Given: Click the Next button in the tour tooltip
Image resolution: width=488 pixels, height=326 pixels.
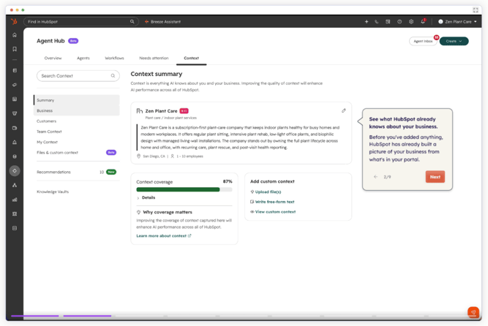Looking at the screenshot, I should click(435, 177).
